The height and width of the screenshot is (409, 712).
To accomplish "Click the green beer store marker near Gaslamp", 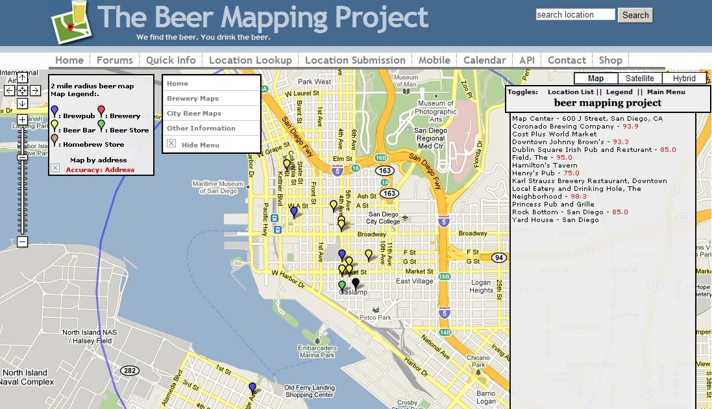I will pyautogui.click(x=342, y=286).
